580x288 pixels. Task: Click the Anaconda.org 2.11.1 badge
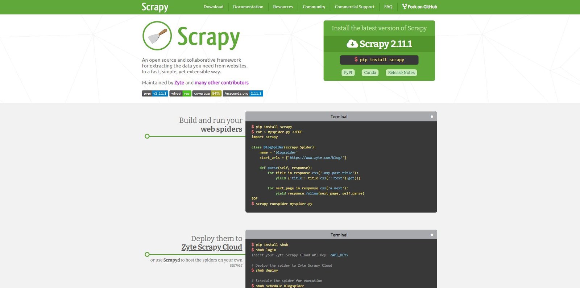[x=243, y=94]
